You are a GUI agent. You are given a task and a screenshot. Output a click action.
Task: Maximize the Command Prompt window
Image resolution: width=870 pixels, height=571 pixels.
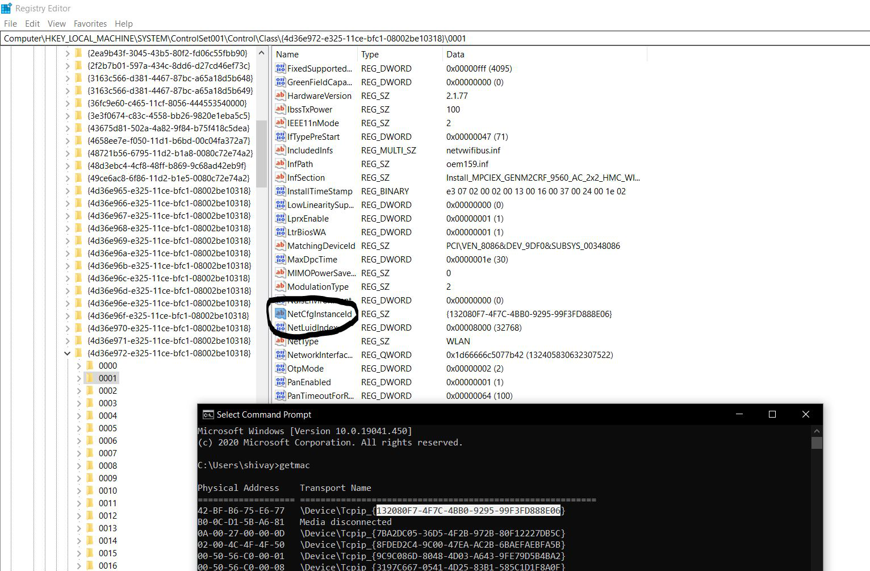[772, 415]
